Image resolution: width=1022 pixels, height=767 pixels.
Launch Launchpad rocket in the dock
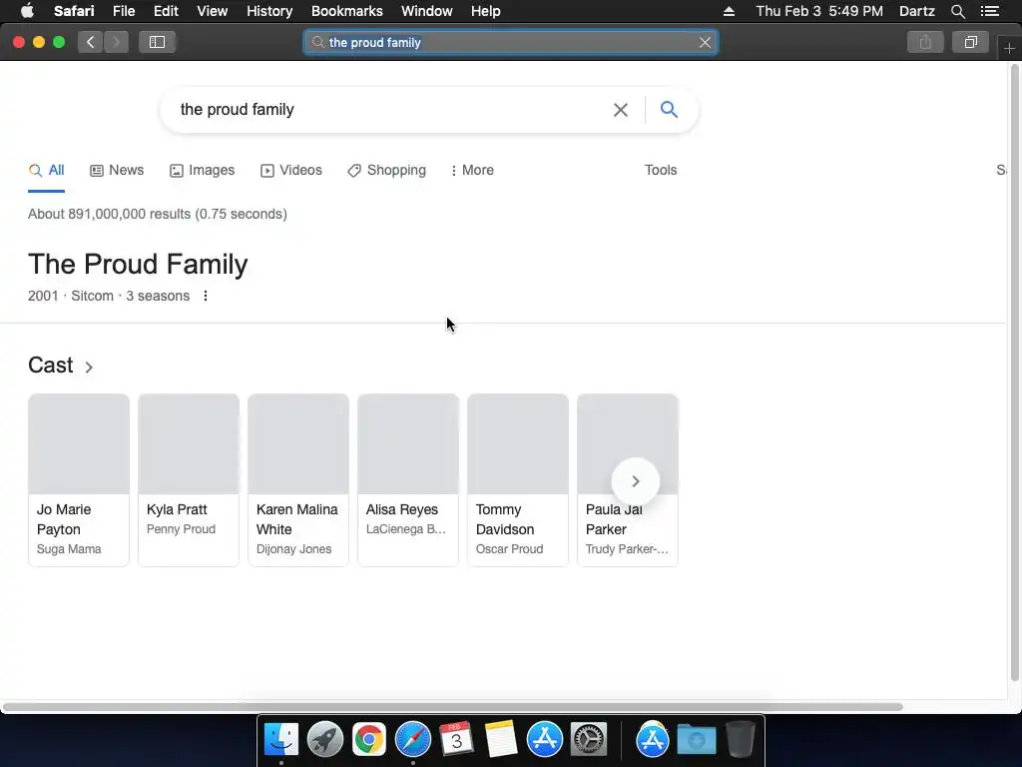tap(325, 740)
